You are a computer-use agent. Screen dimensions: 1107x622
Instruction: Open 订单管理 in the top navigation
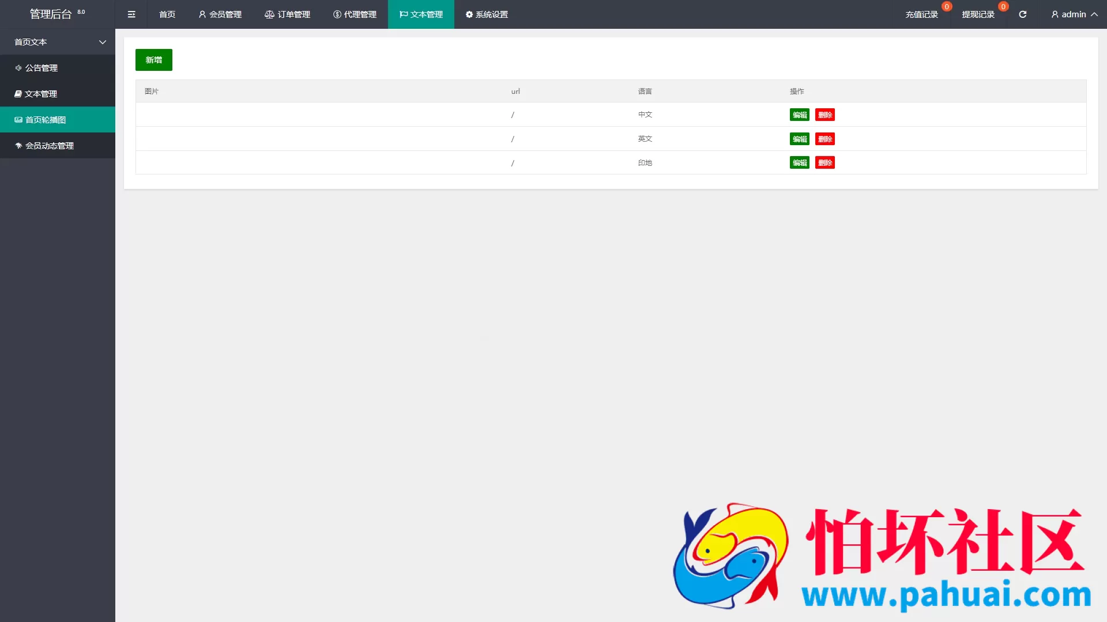point(288,14)
